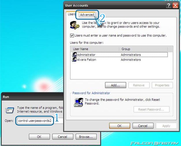Screen dimensions: 181x146
Task: Close the User Accounts dialog
Action: 175,5
